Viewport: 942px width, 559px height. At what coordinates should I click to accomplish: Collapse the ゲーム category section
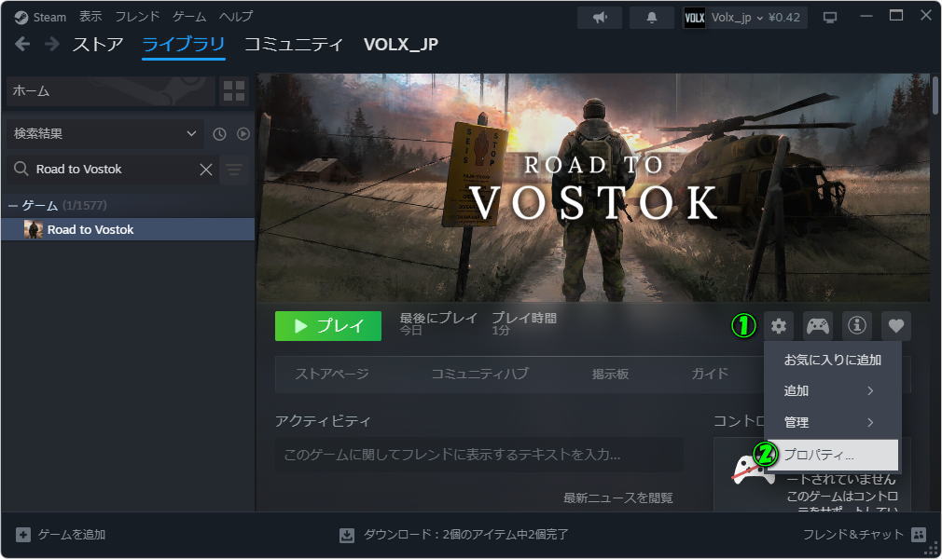click(x=13, y=205)
